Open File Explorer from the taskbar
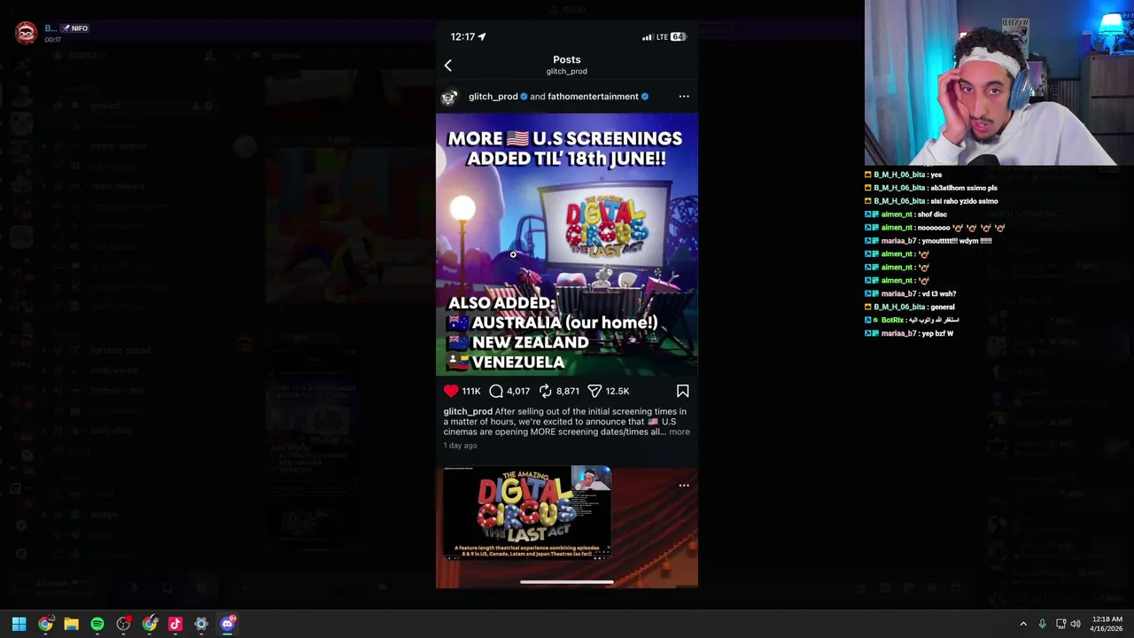This screenshot has width=1134, height=638. (x=71, y=624)
